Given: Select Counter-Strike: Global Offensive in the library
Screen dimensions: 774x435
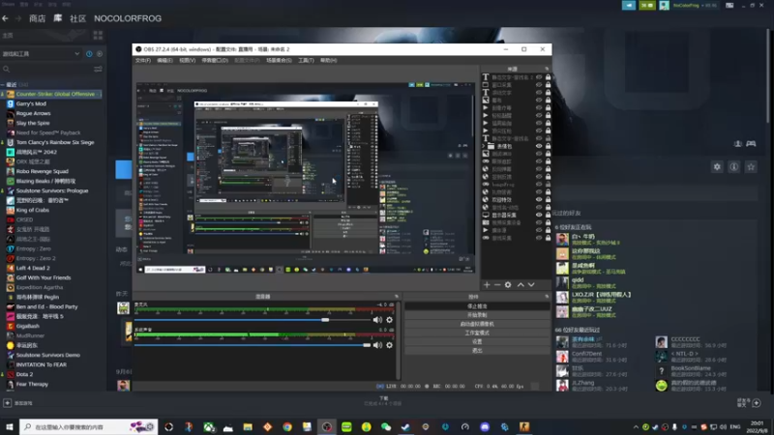Looking at the screenshot, I should [x=51, y=94].
